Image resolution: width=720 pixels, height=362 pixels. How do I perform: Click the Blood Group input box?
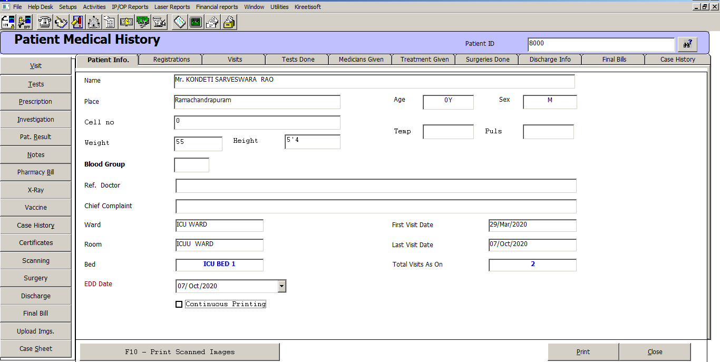pos(191,165)
